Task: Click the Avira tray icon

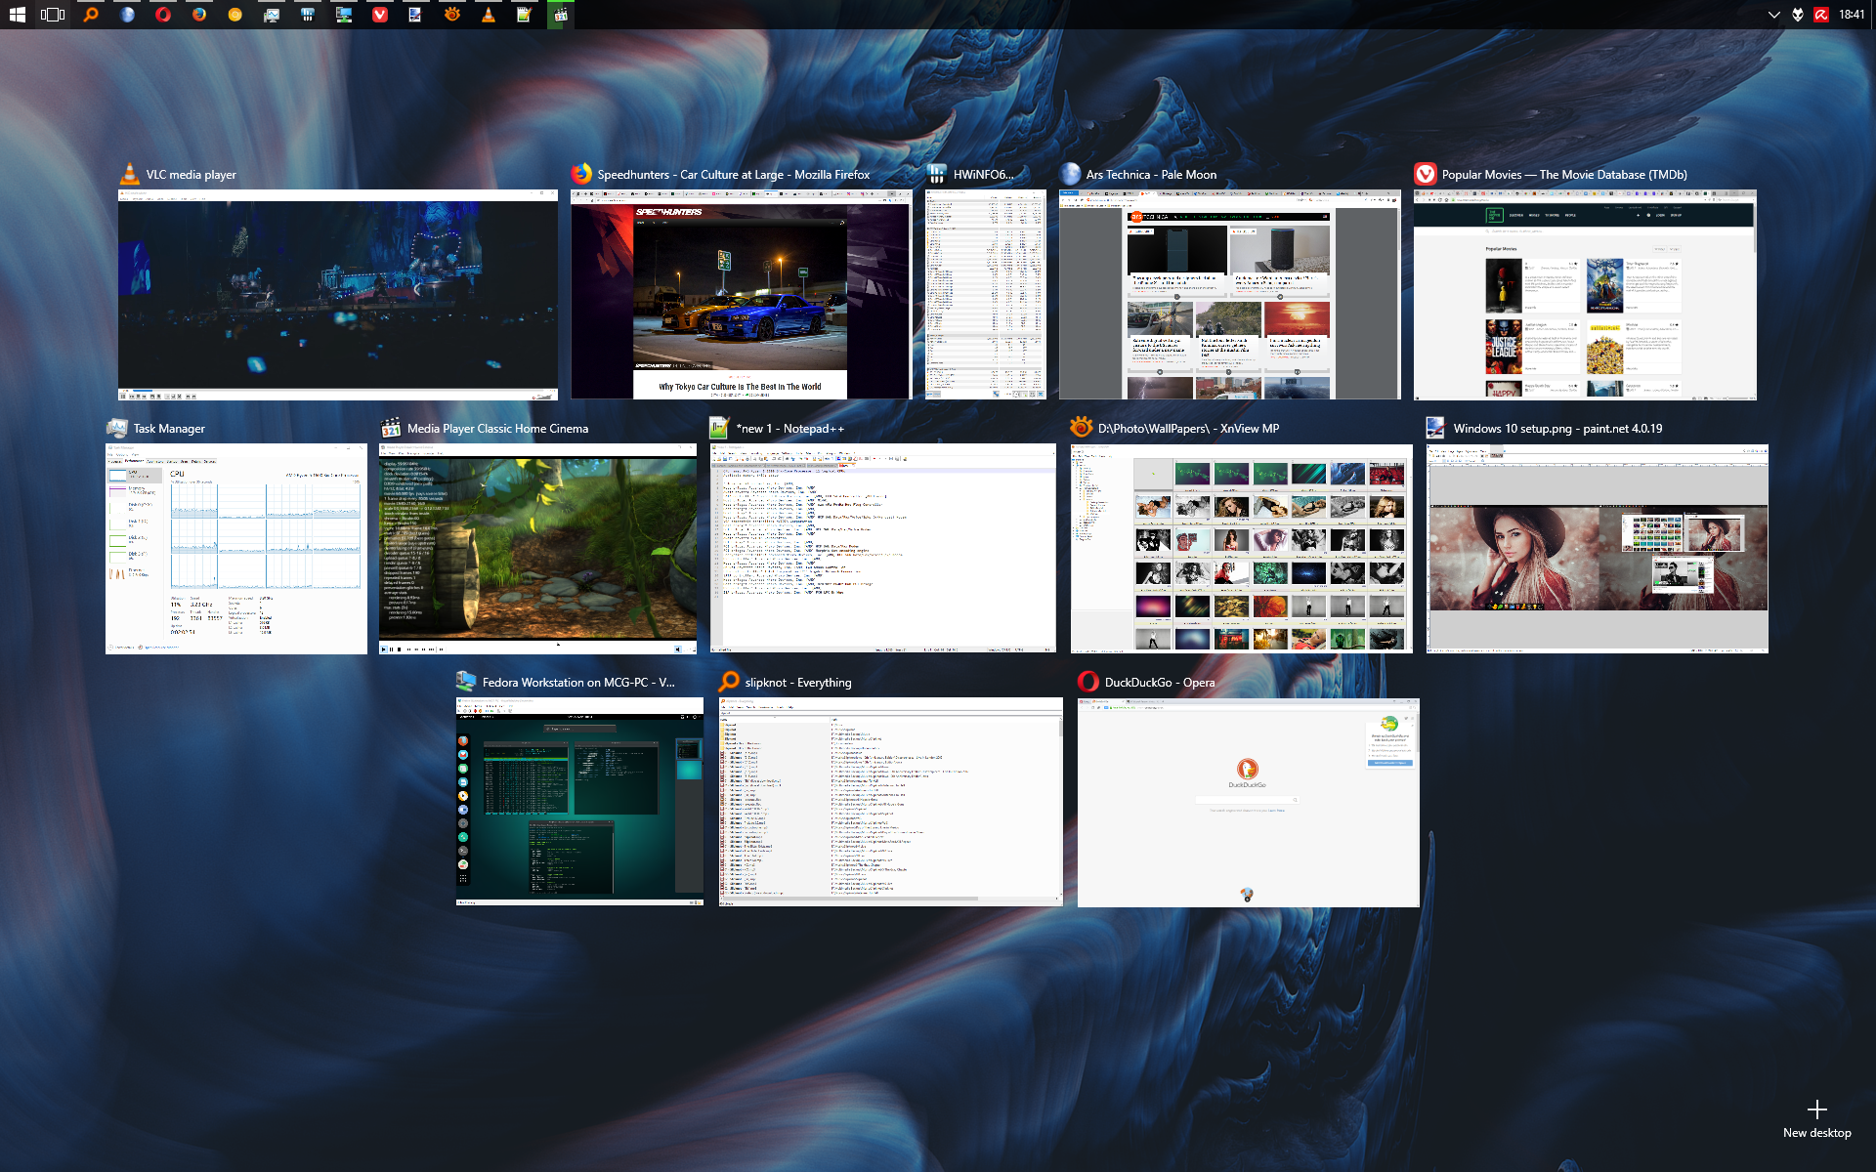Action: 1821,15
